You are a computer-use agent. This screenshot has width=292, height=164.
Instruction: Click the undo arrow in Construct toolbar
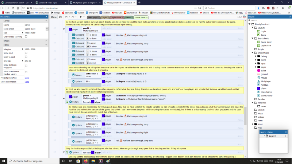[x=66, y=17]
